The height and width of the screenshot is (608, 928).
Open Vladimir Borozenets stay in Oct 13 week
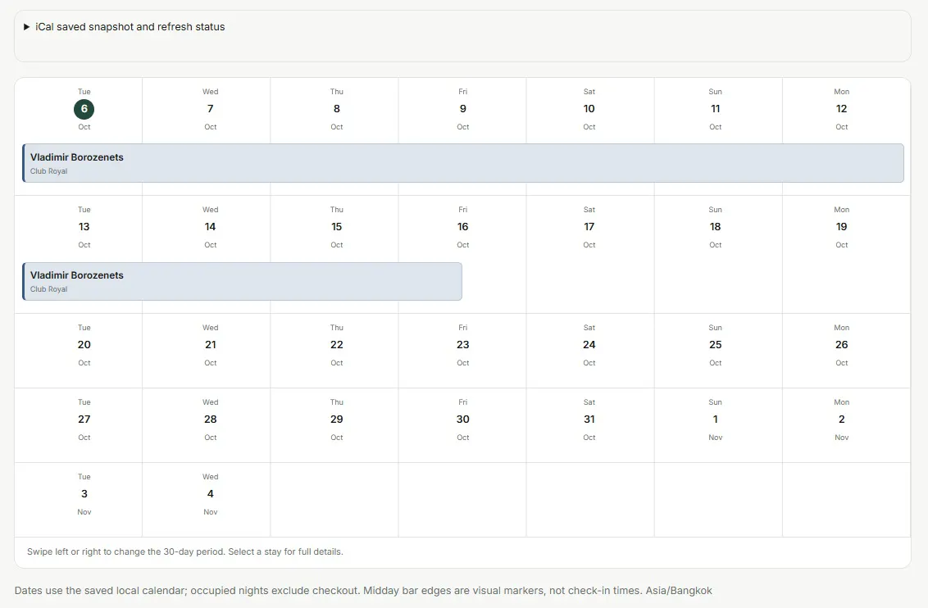click(x=242, y=282)
